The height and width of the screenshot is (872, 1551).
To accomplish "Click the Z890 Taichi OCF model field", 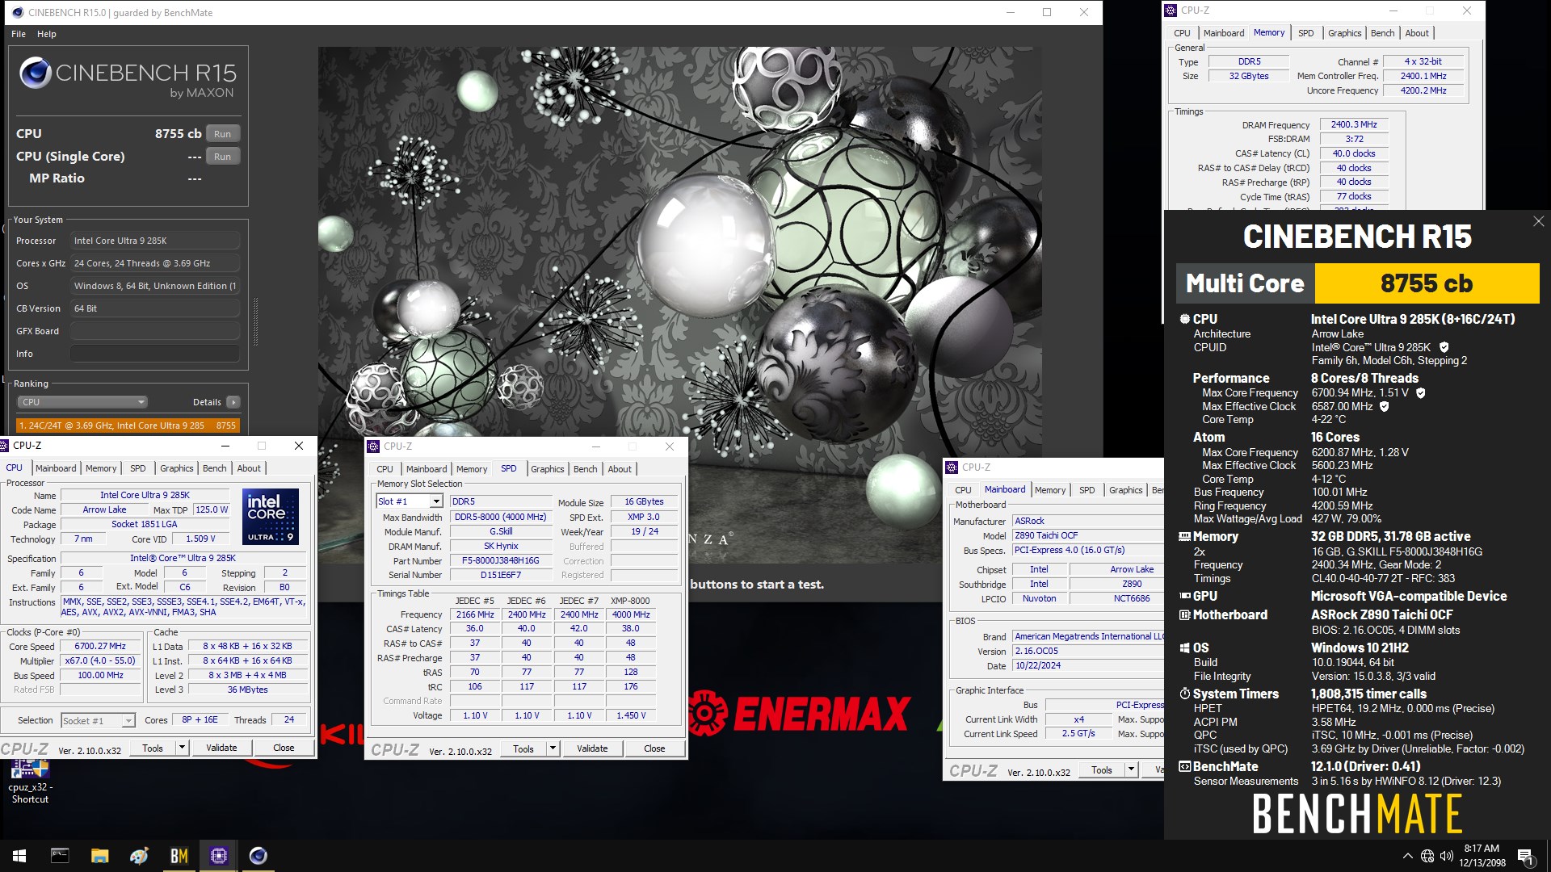I will click(1087, 535).
